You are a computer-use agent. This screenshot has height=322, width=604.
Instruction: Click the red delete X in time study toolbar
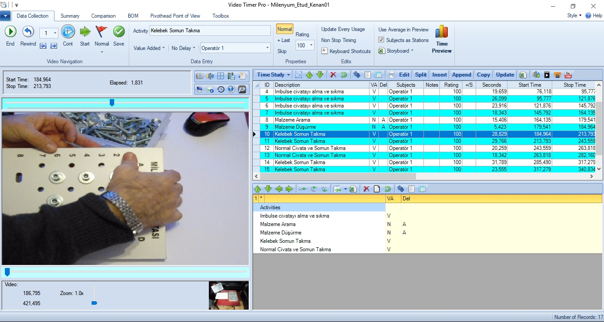pos(333,75)
